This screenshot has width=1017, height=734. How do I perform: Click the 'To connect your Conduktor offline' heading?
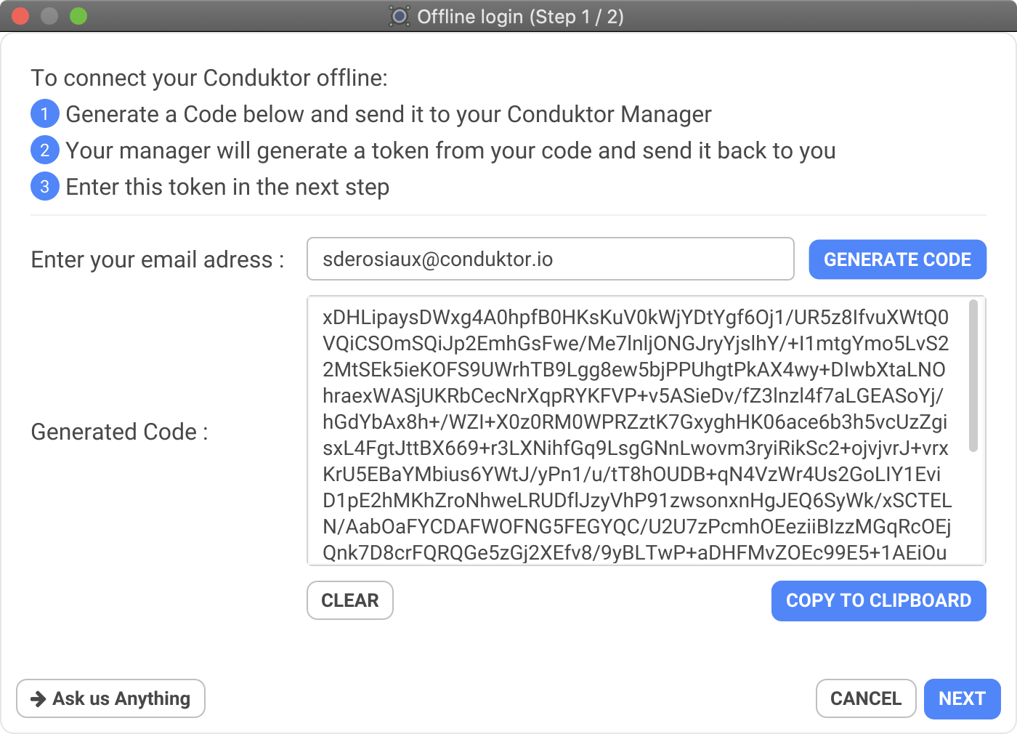click(x=209, y=78)
